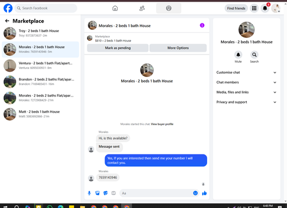This screenshot has height=208, width=287.
Task: Open the Ventura - 2 beds 1 bath Flat chat
Action: pos(40,66)
